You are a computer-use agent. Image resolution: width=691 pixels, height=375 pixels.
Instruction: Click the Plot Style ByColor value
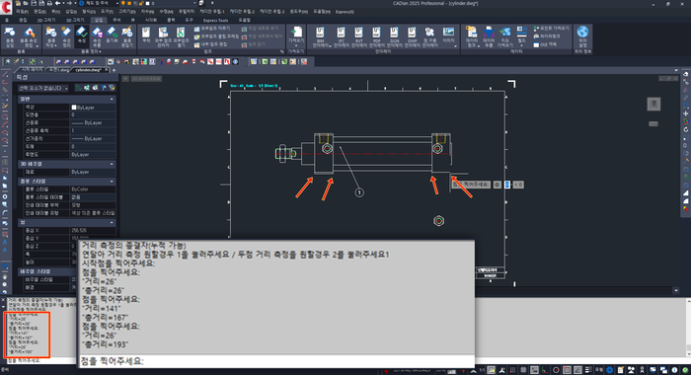(x=93, y=189)
